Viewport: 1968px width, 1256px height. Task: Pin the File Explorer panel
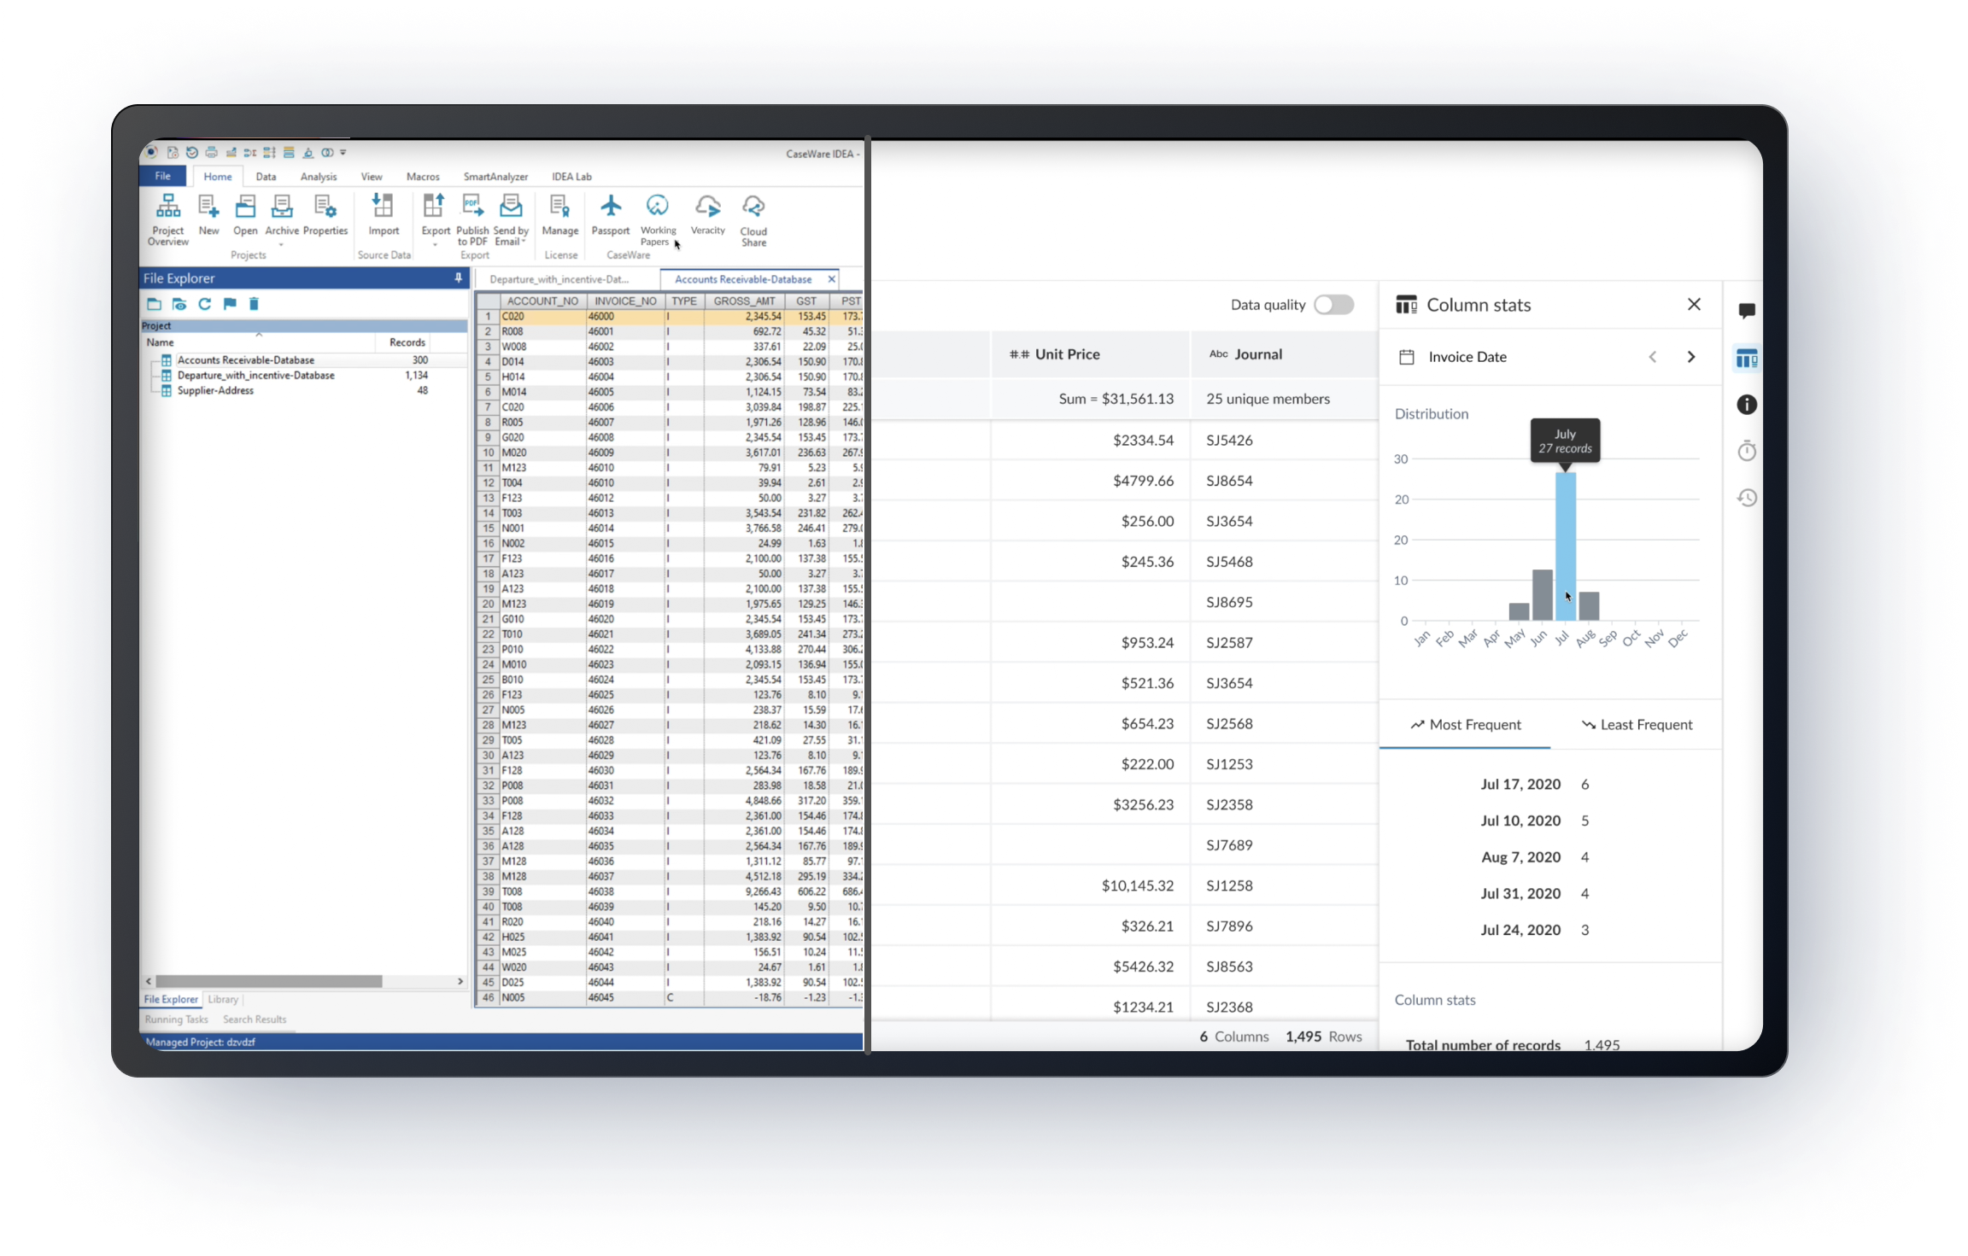pos(459,278)
